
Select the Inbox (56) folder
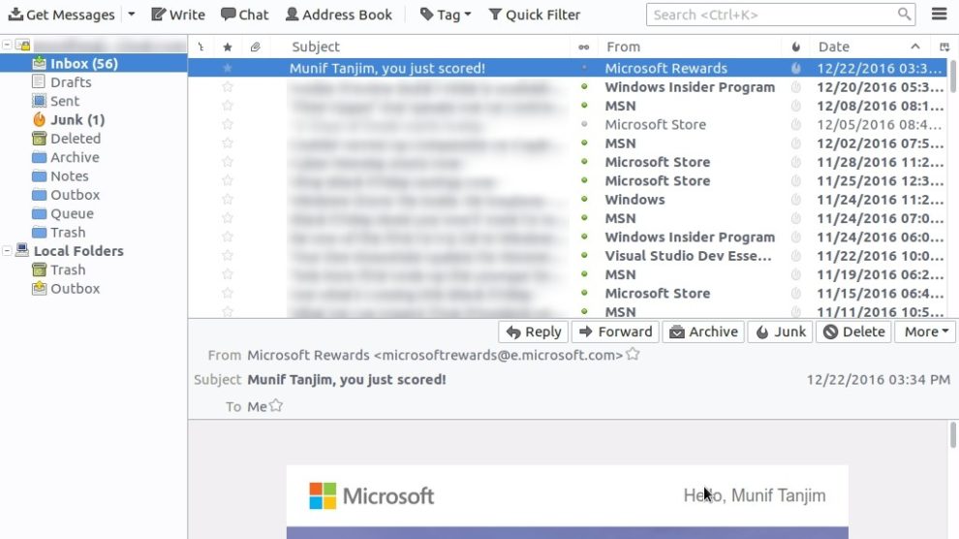[x=94, y=64]
